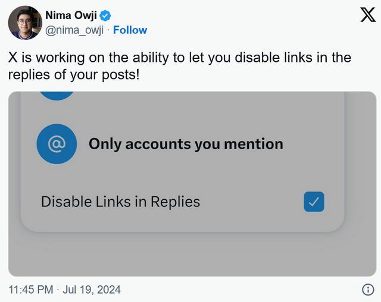Click Nima Owji's profile avatar
This screenshot has width=381, height=302.
24,23
